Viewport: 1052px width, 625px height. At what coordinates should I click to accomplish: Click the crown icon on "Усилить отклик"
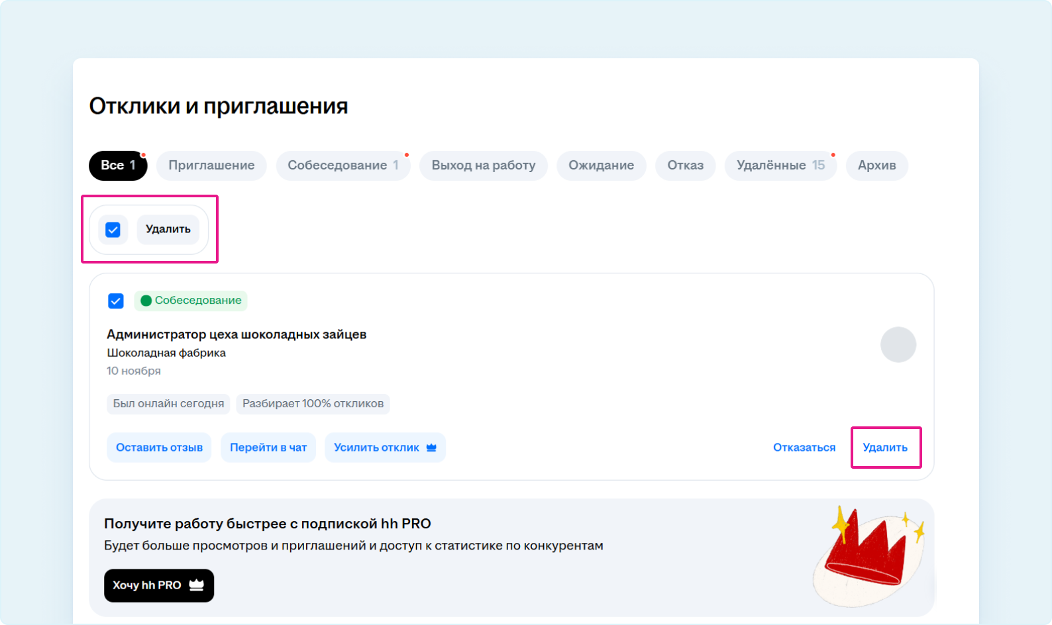[x=431, y=448]
